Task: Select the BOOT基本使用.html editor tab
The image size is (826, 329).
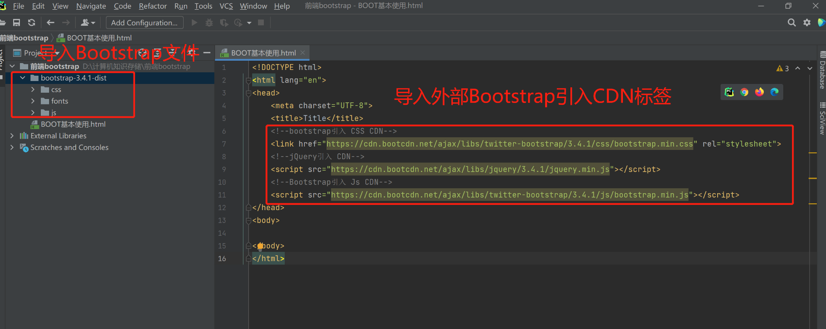Action: click(x=263, y=52)
